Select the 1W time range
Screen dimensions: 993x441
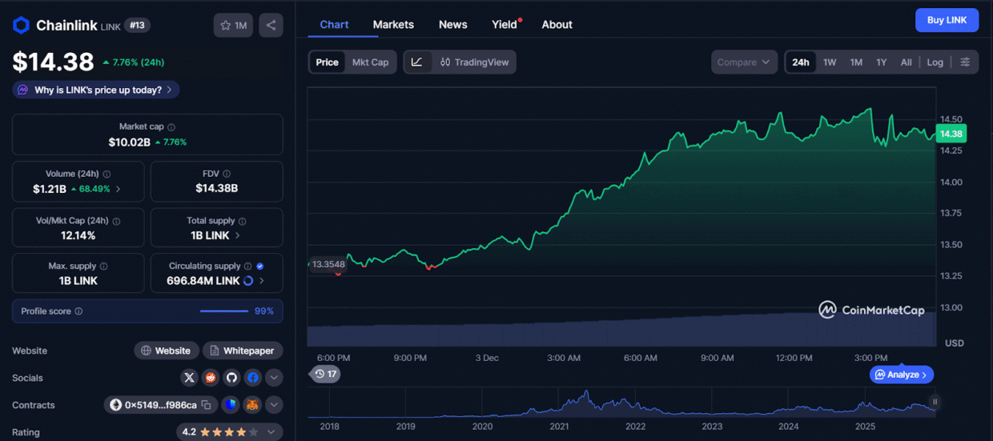pyautogui.click(x=830, y=62)
